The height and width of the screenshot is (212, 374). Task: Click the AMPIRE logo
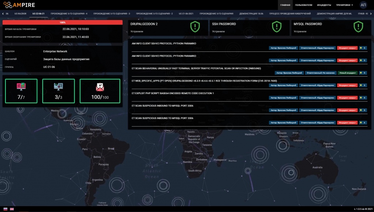click(x=19, y=5)
